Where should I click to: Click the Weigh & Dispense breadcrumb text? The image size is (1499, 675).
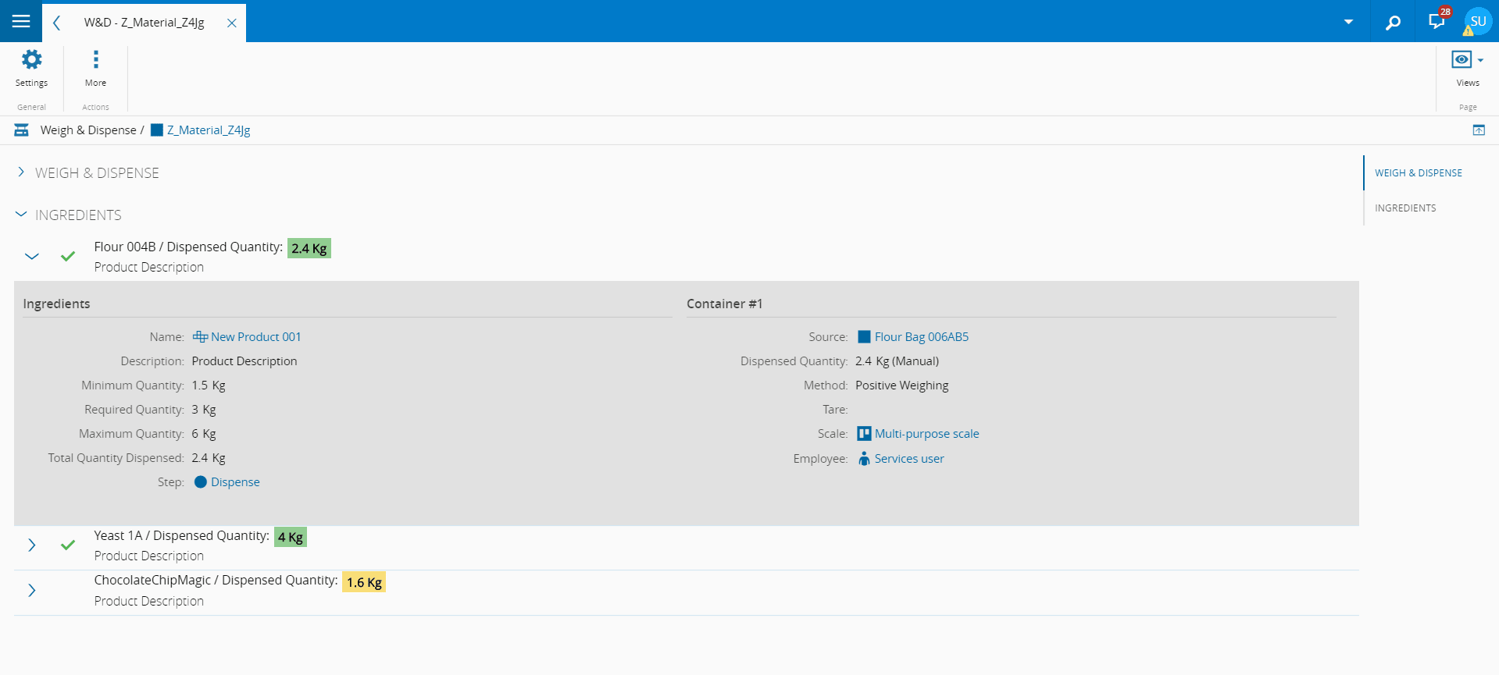[x=88, y=130]
